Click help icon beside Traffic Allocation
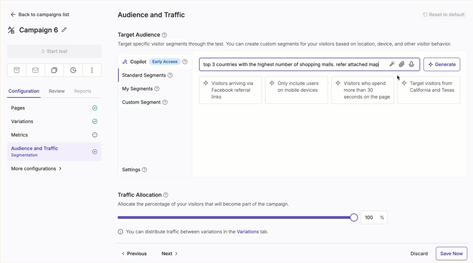This screenshot has width=473, height=263. (x=166, y=195)
